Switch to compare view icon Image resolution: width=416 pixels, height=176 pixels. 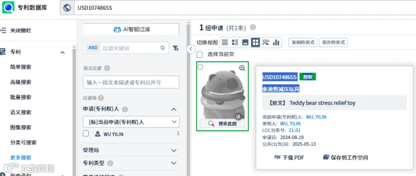[266, 42]
